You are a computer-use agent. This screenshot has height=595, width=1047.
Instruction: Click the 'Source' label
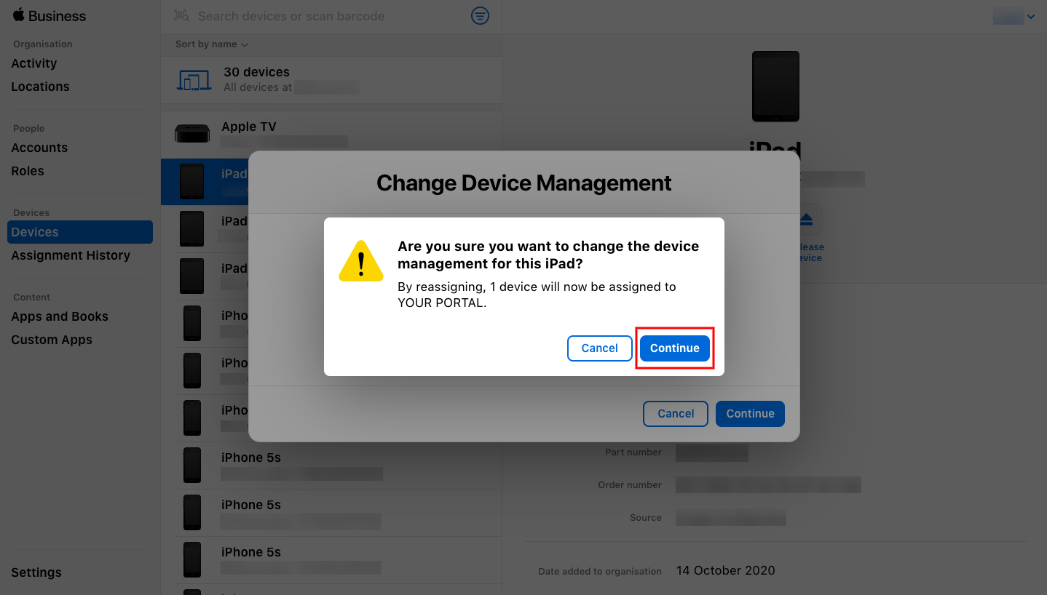[x=646, y=518]
